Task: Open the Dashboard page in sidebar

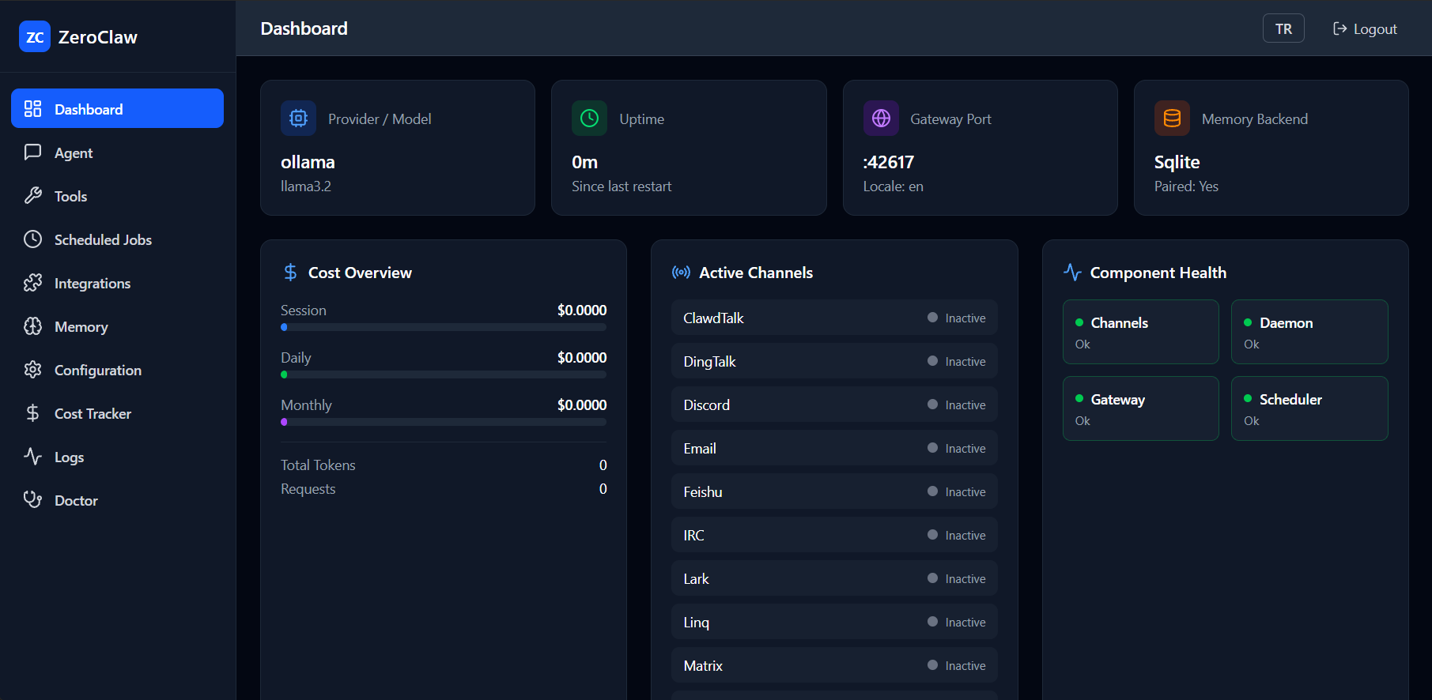Action: (117, 108)
